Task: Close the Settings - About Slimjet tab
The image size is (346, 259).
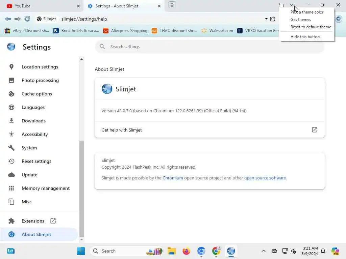Action: pos(159,6)
